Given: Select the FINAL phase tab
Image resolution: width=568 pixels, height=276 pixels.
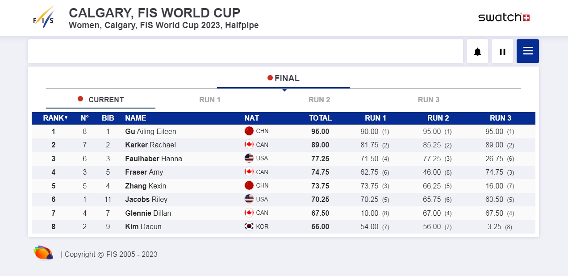Looking at the screenshot, I should pos(284,79).
